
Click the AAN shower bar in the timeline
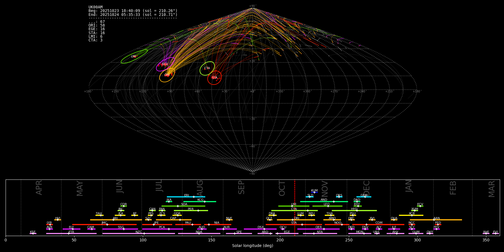pyautogui.click(x=436, y=220)
